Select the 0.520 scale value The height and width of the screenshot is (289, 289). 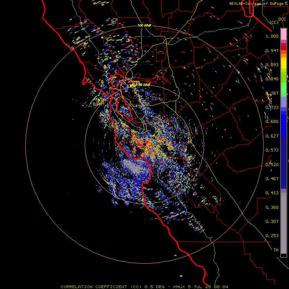coord(272,165)
